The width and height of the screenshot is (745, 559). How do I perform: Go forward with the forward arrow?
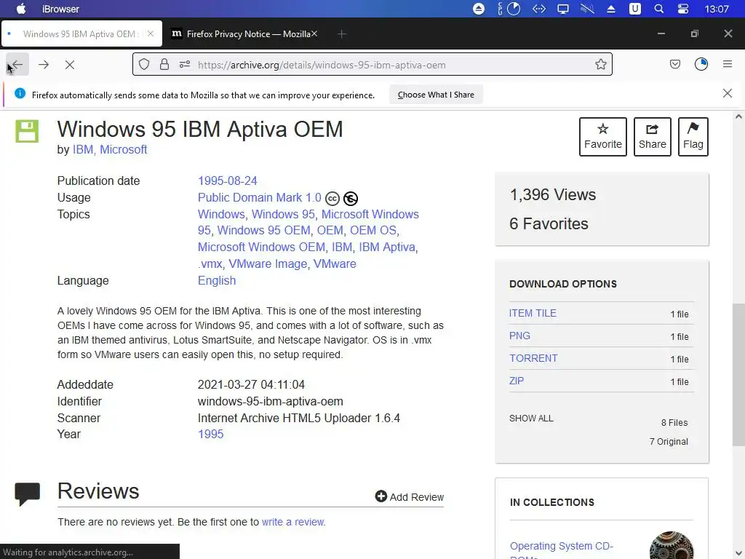tap(44, 65)
